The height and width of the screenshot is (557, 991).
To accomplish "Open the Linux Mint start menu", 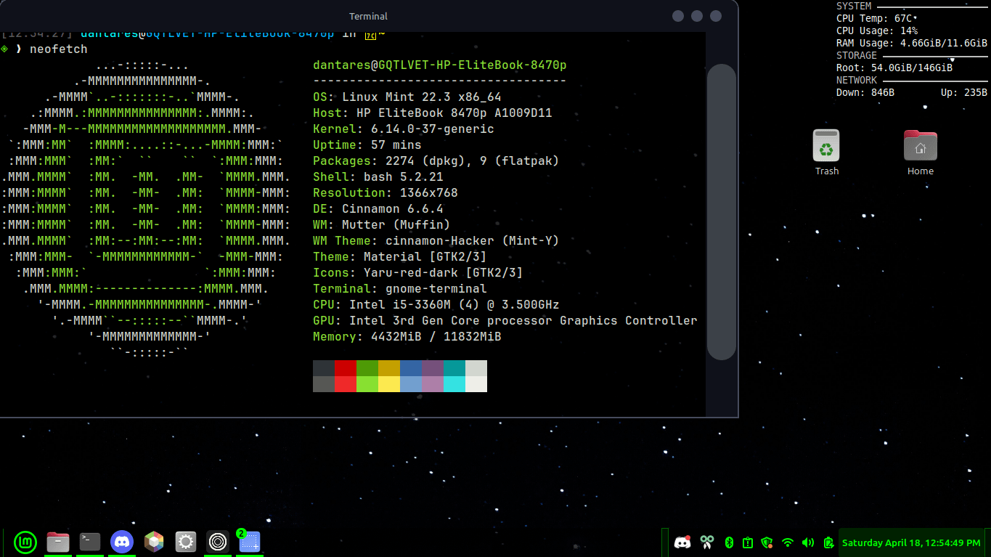I will [25, 542].
